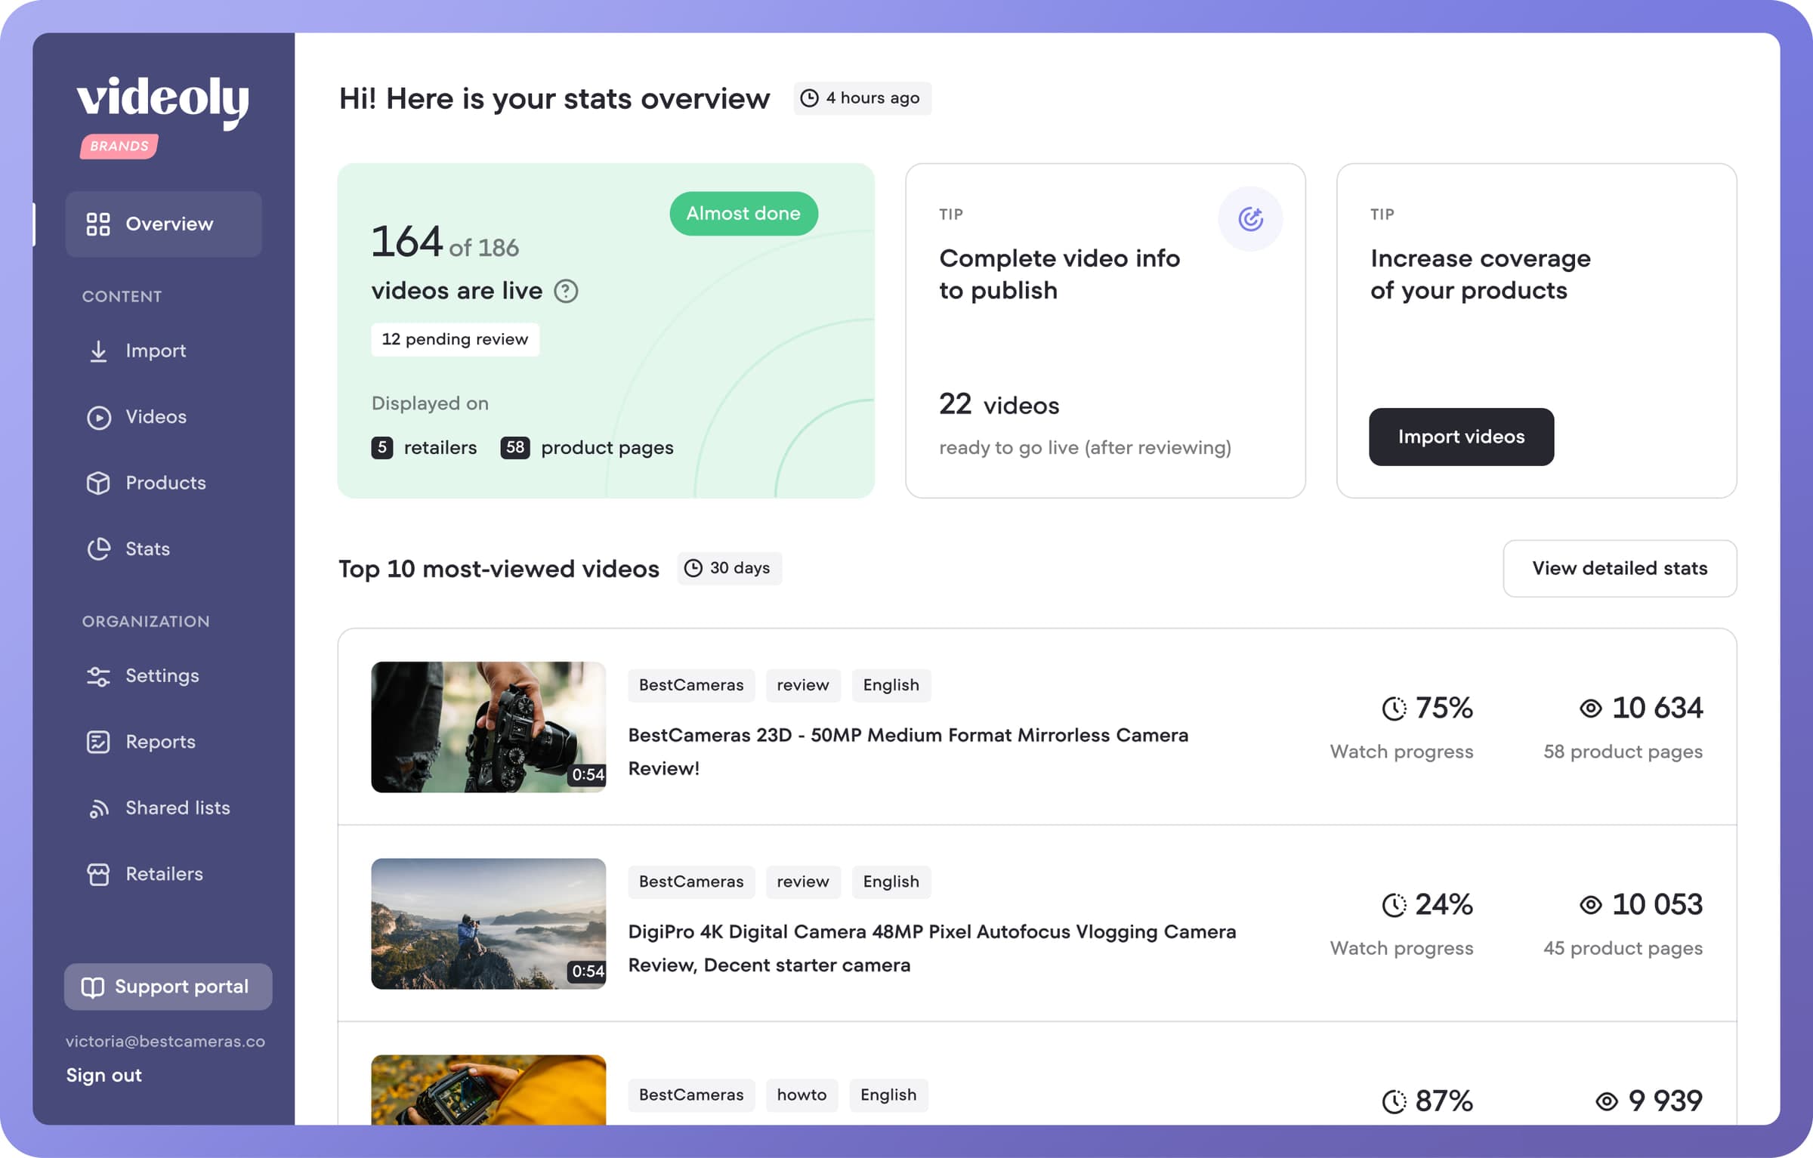This screenshot has height=1158, width=1813.
Task: Click the 22 videos ready count
Action: [x=999, y=404]
